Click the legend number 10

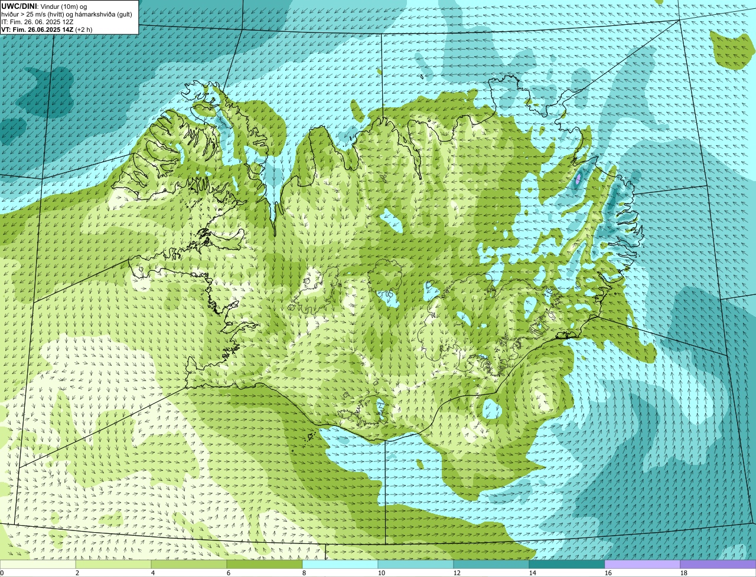point(382,573)
